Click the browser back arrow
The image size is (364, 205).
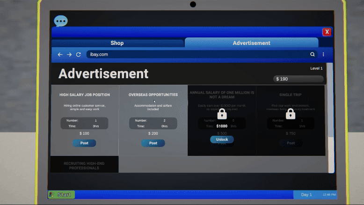coord(60,55)
